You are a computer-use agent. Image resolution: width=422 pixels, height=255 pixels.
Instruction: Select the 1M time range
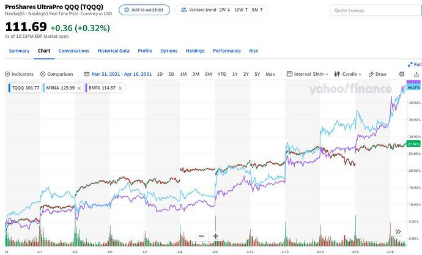[x=183, y=74]
